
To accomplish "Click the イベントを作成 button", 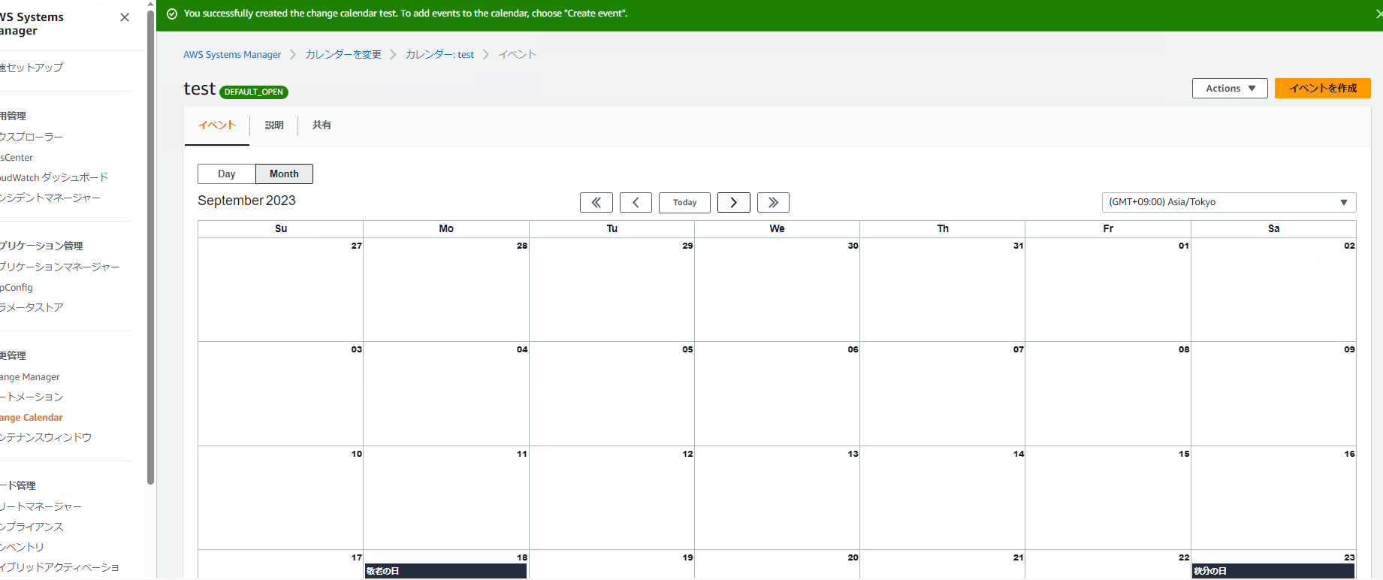I will [1322, 88].
